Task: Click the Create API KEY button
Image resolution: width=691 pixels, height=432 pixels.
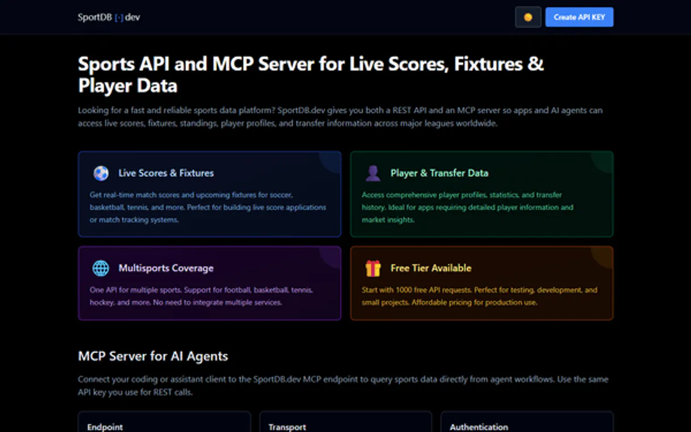Action: pyautogui.click(x=579, y=17)
